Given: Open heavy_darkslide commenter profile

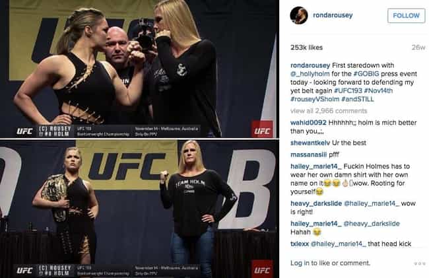Looking at the screenshot, I should (x=316, y=203).
